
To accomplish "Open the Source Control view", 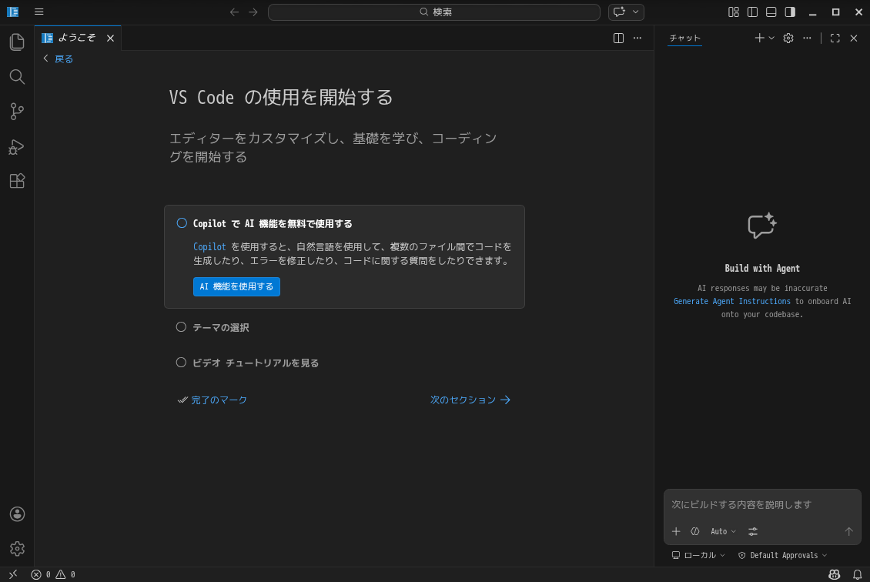I will (x=17, y=112).
